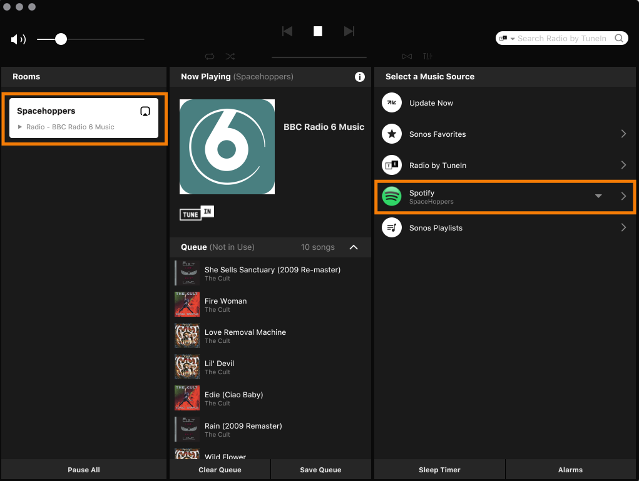Mute the volume speaker icon

[18, 39]
